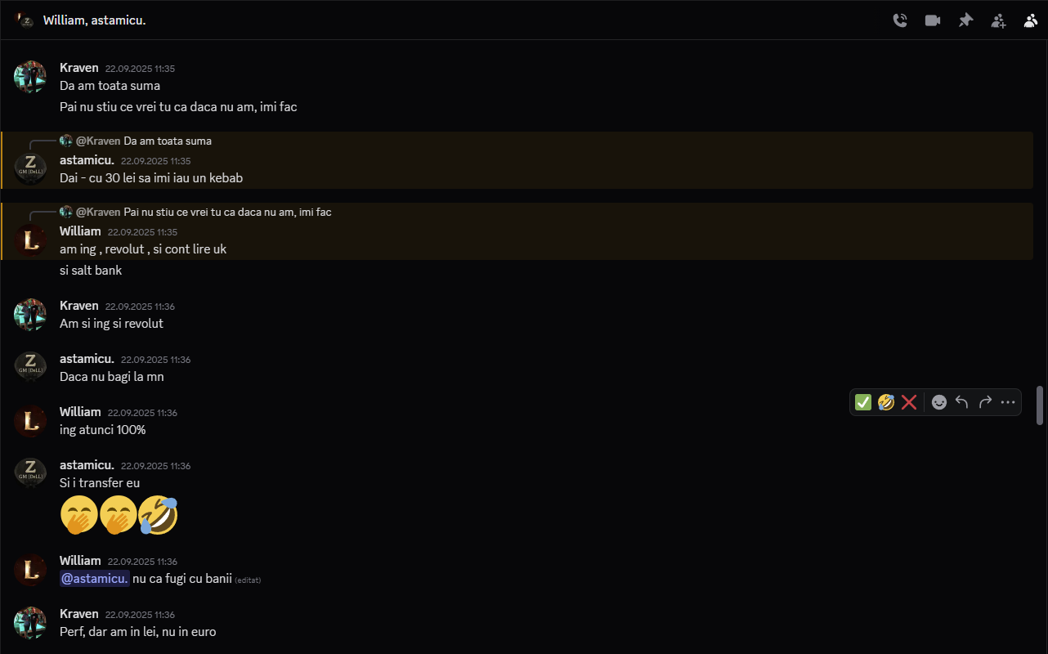React with the red X emoji
This screenshot has width=1048, height=654.
point(909,401)
